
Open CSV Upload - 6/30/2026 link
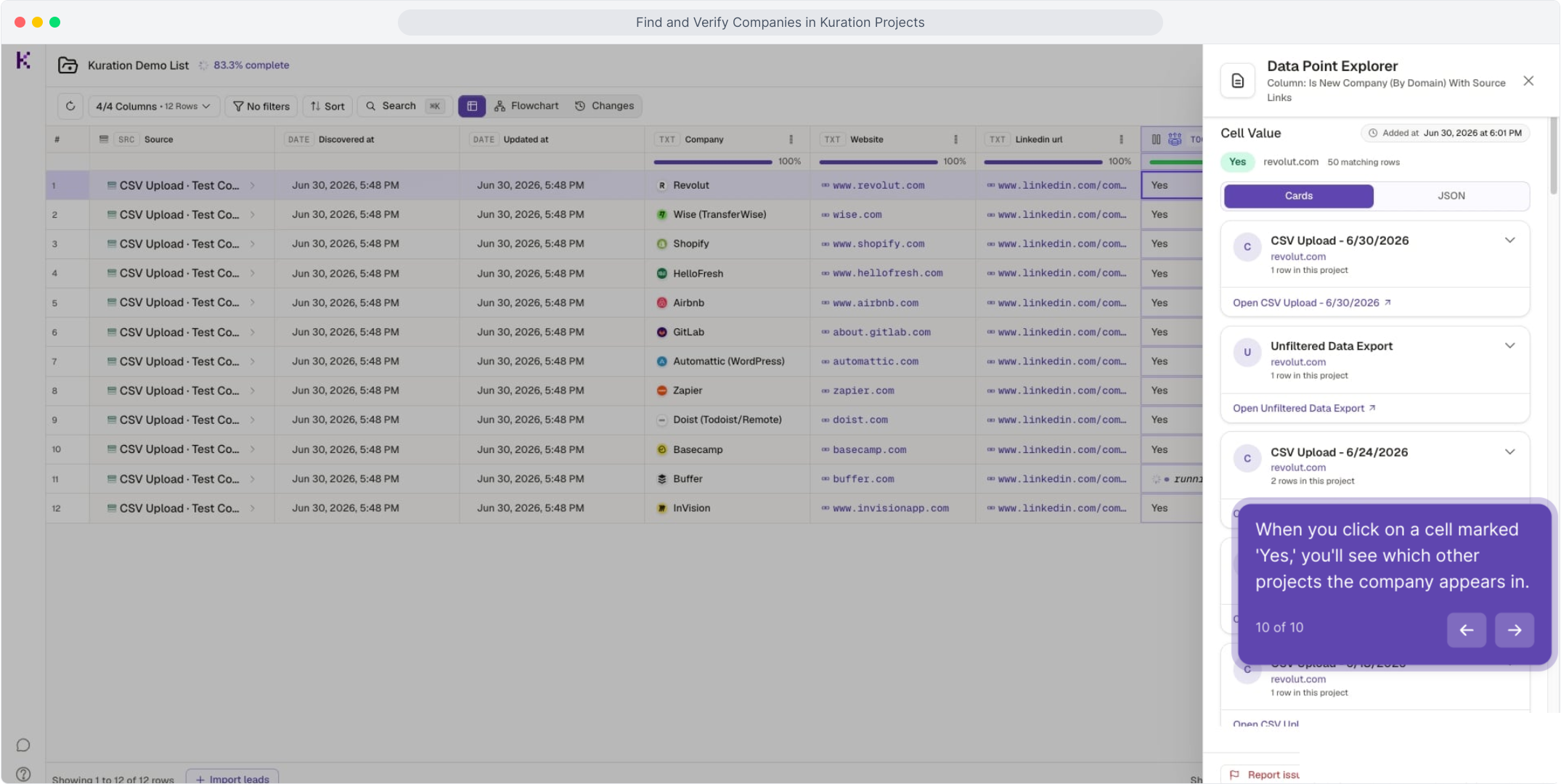(x=1311, y=303)
